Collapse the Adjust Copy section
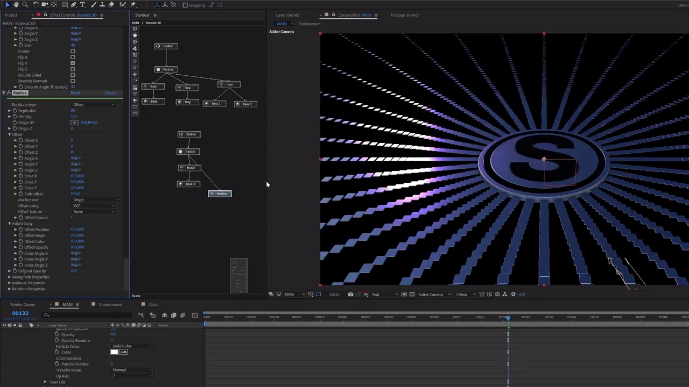The width and height of the screenshot is (689, 387). tap(9, 224)
